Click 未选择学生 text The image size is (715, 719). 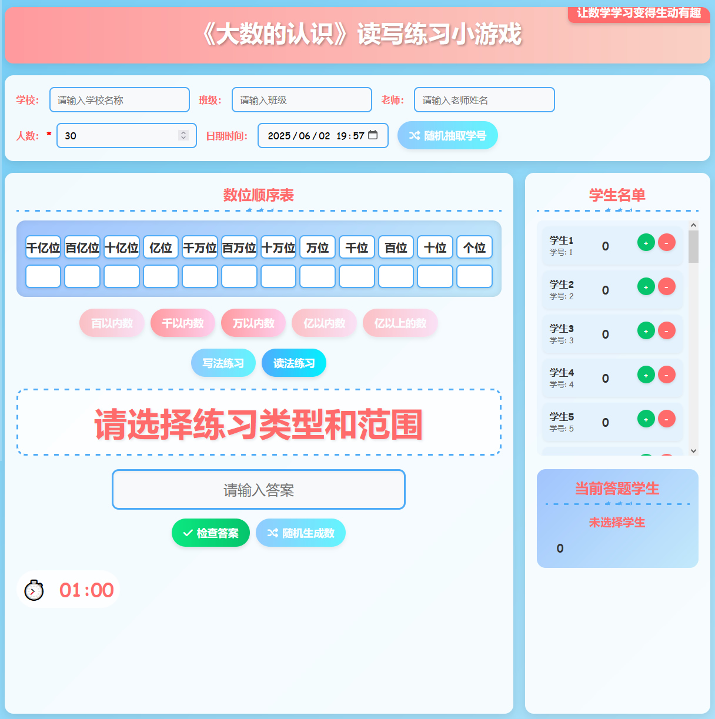(x=617, y=522)
